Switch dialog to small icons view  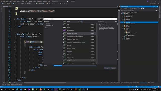[80, 21]
